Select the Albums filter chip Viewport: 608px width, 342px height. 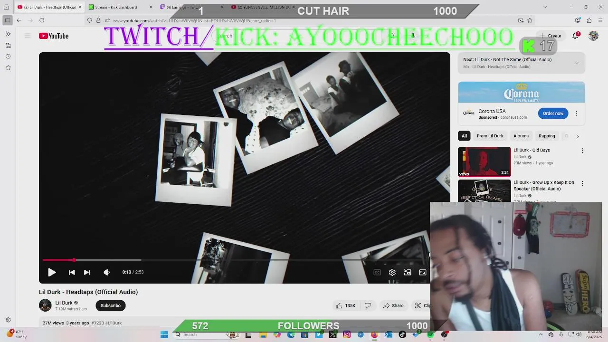tap(521, 136)
